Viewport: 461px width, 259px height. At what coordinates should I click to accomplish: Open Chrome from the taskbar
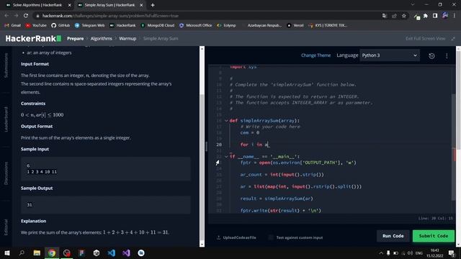pyautogui.click(x=52, y=253)
